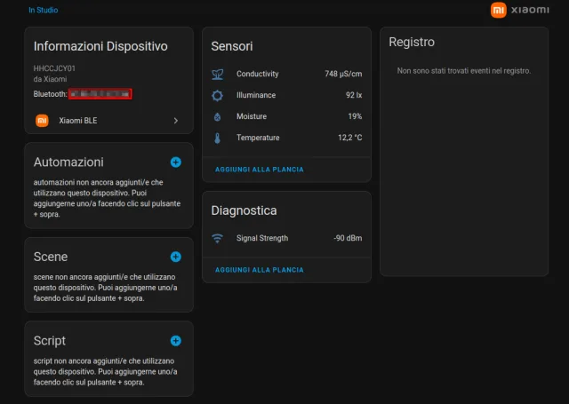Click Aggiungi alla plancia under Sensori
This screenshot has height=404, width=569.
(x=259, y=169)
